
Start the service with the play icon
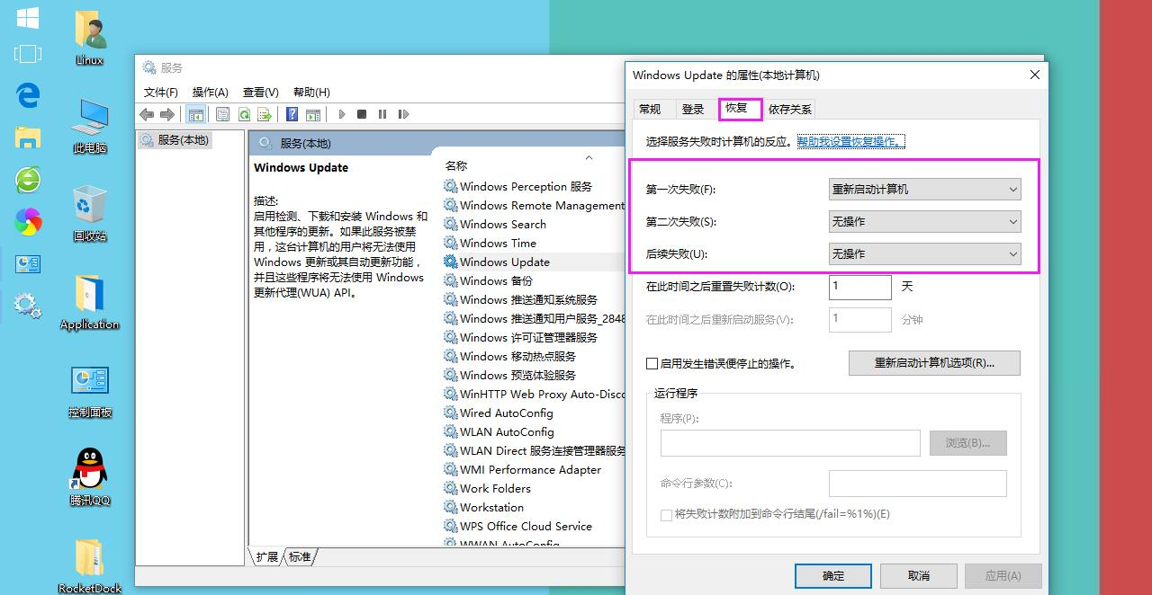342,114
